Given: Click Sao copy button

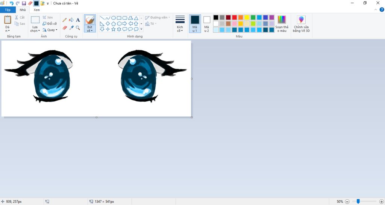Looking at the screenshot, I should click(x=20, y=24).
